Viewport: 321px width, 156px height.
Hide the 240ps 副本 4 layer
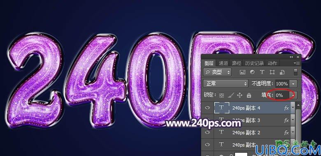tap(207, 108)
